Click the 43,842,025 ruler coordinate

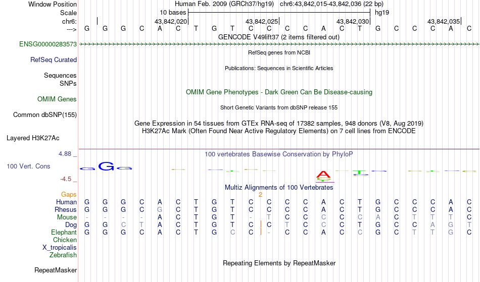(262, 22)
